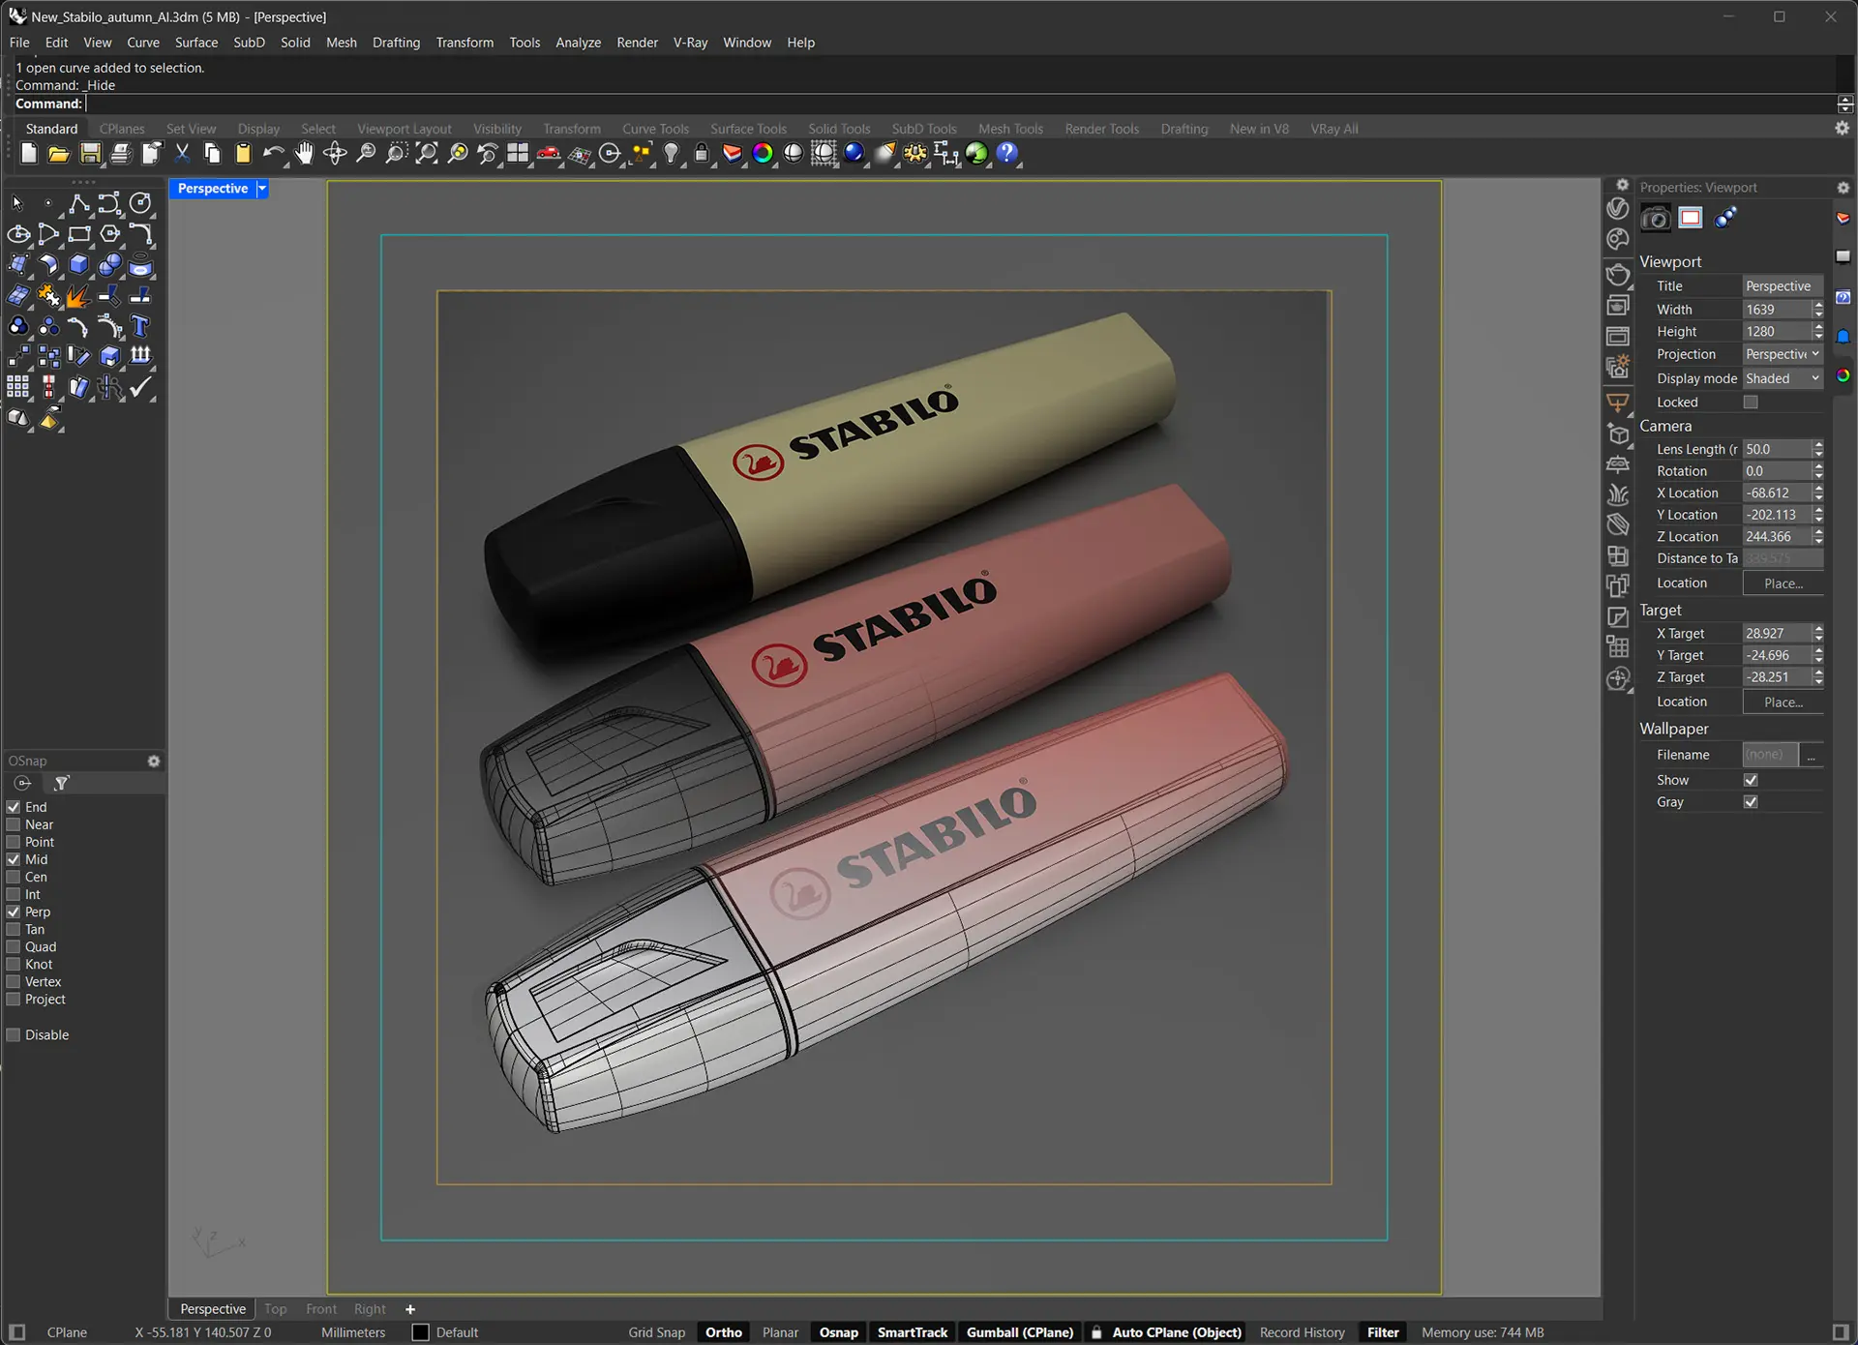Click the Width stepper arrows
This screenshot has height=1345, width=1858.
pyautogui.click(x=1818, y=310)
